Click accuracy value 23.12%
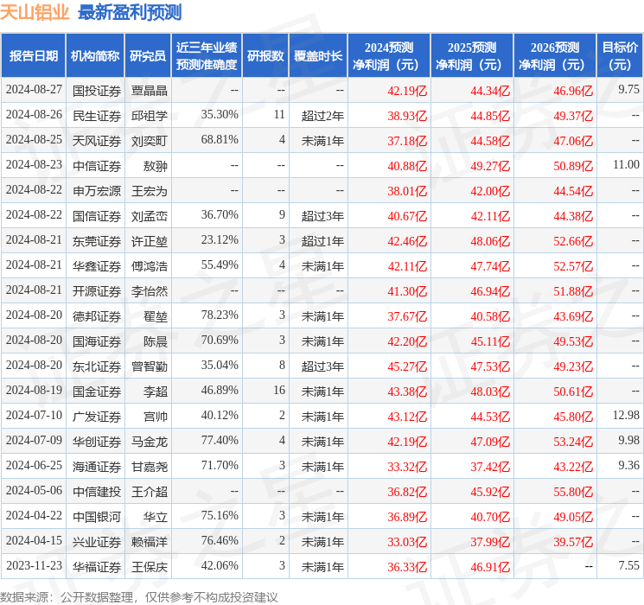 tap(220, 240)
